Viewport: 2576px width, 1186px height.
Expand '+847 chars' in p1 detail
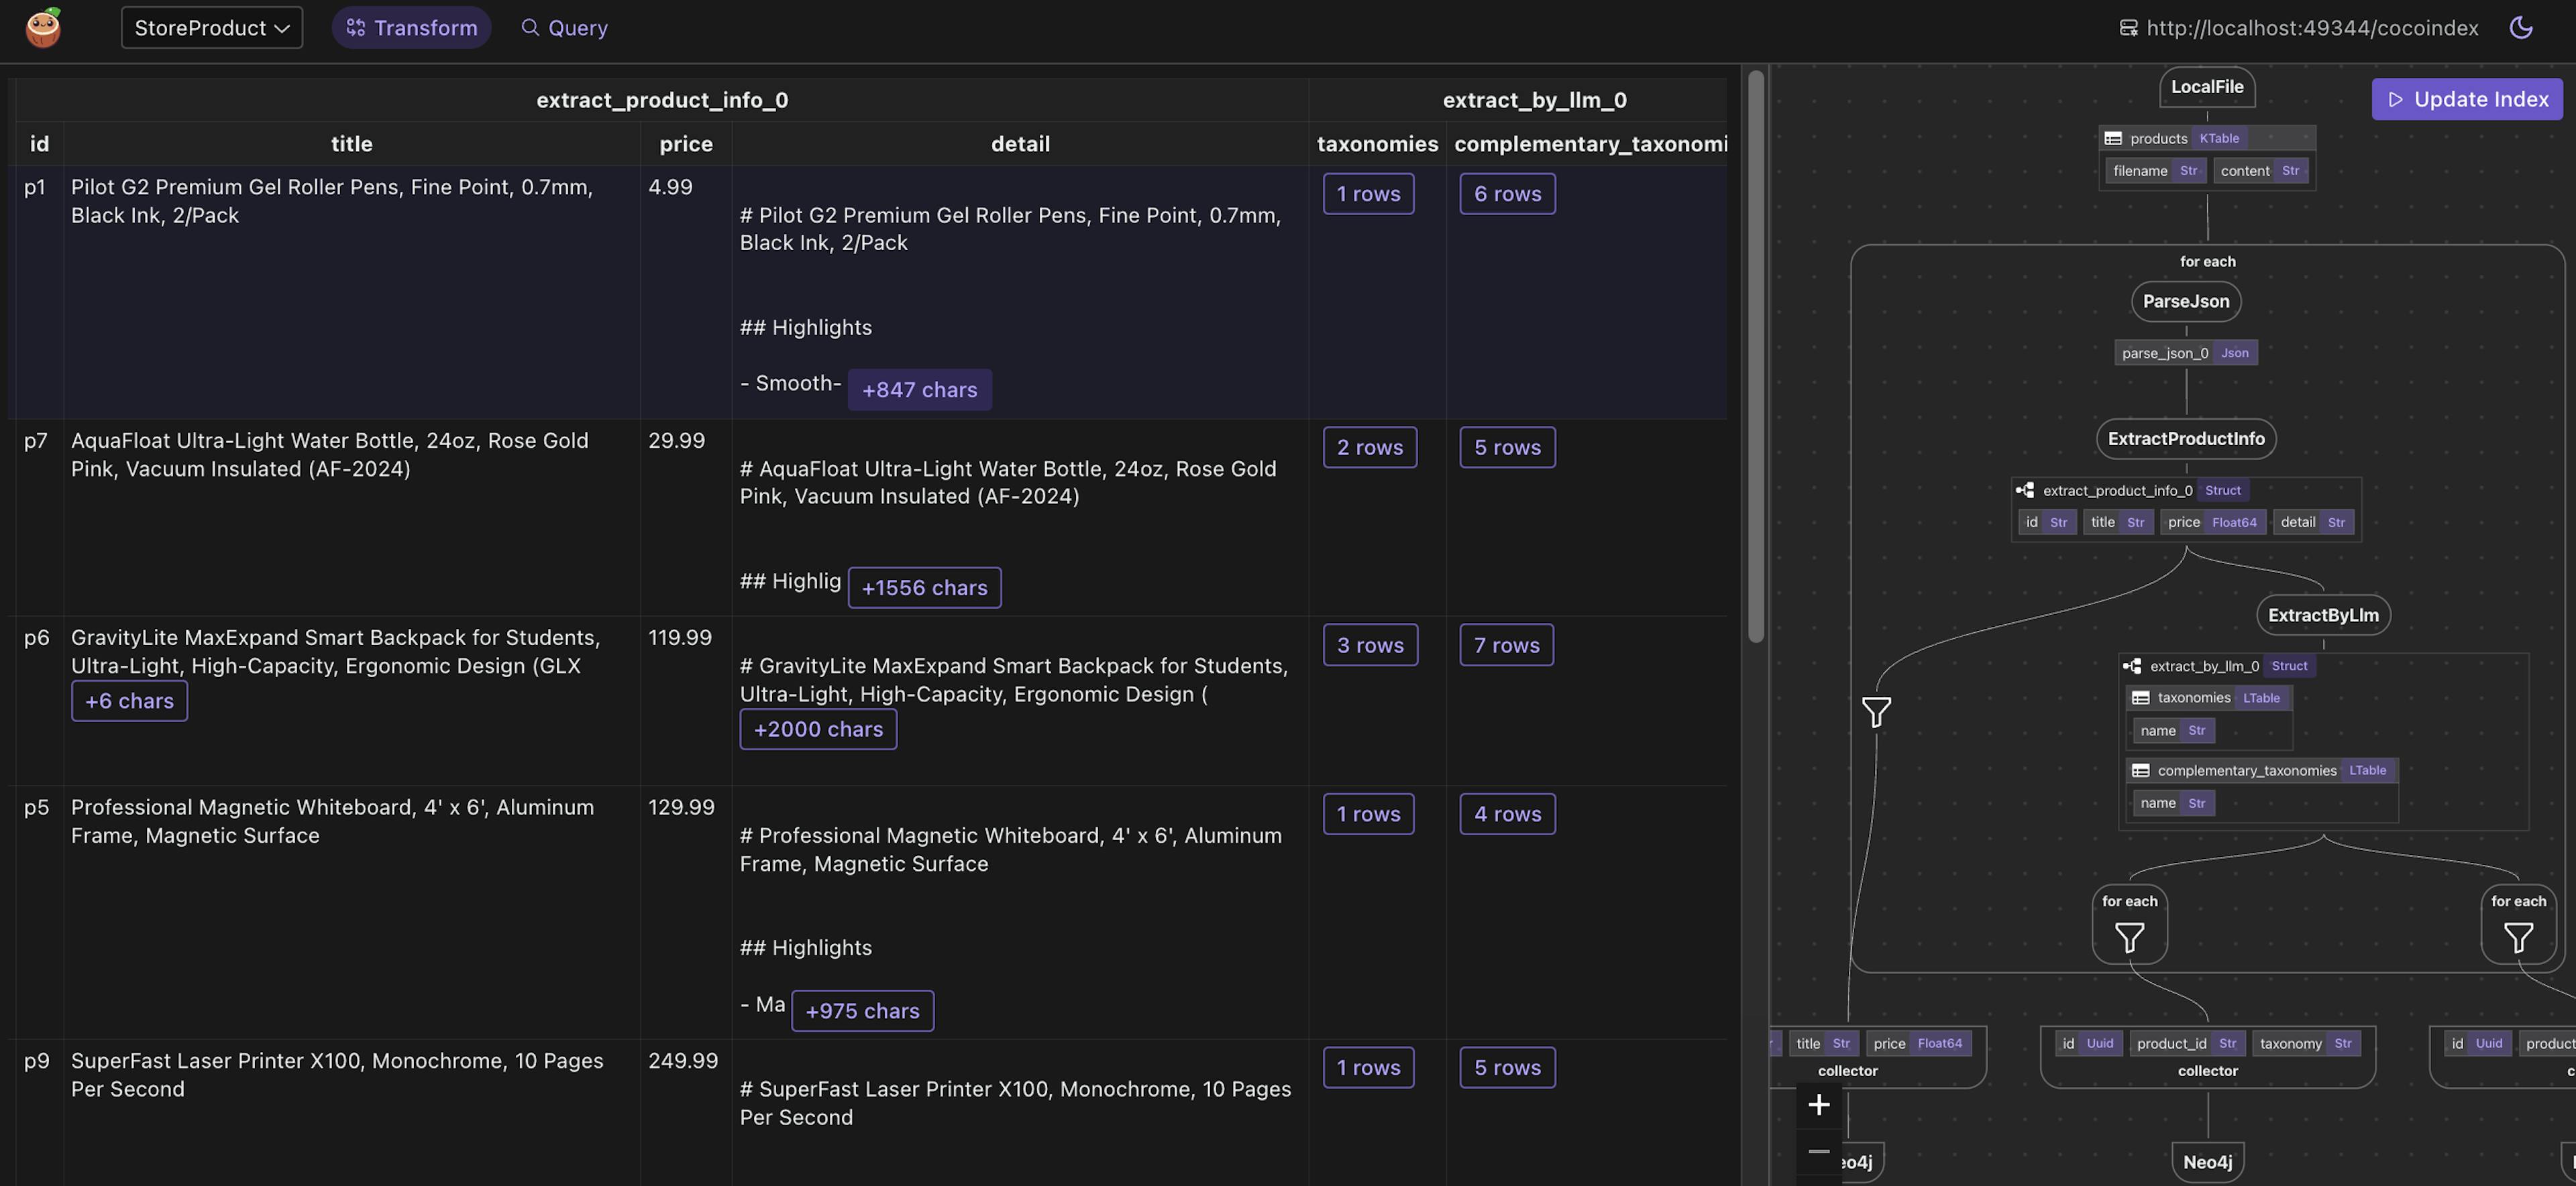click(x=919, y=390)
